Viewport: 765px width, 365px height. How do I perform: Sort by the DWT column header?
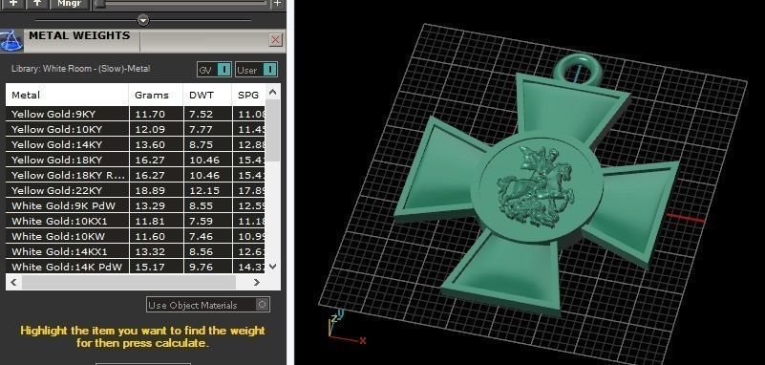click(207, 96)
